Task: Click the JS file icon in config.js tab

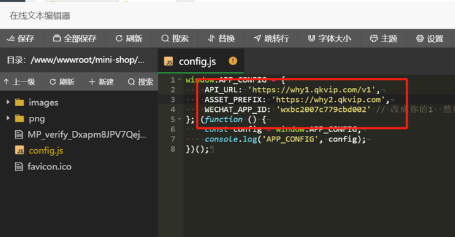Action: (x=169, y=61)
